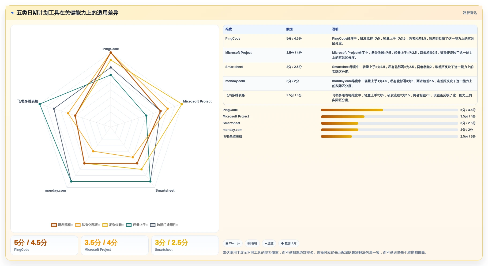
Task: Toggle the 跨部门通用性= legend series
Action: pos(164,225)
